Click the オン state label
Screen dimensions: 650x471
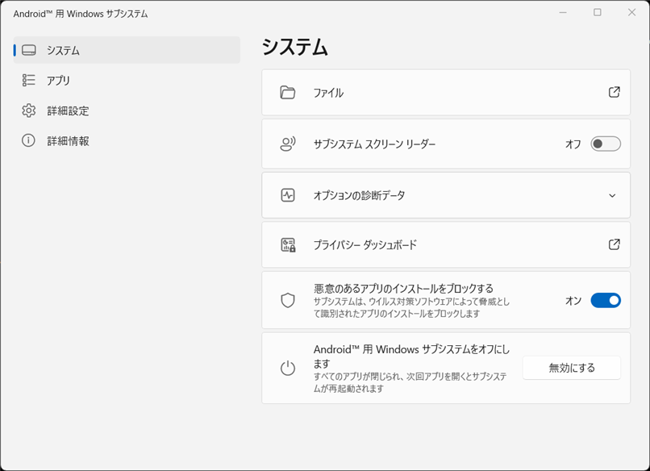(x=573, y=301)
